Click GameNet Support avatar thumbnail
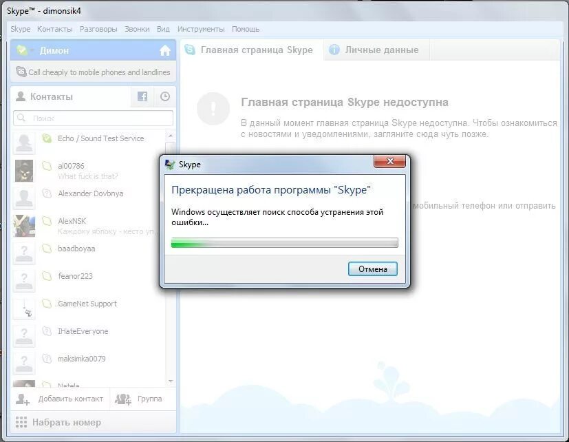 click(x=24, y=308)
